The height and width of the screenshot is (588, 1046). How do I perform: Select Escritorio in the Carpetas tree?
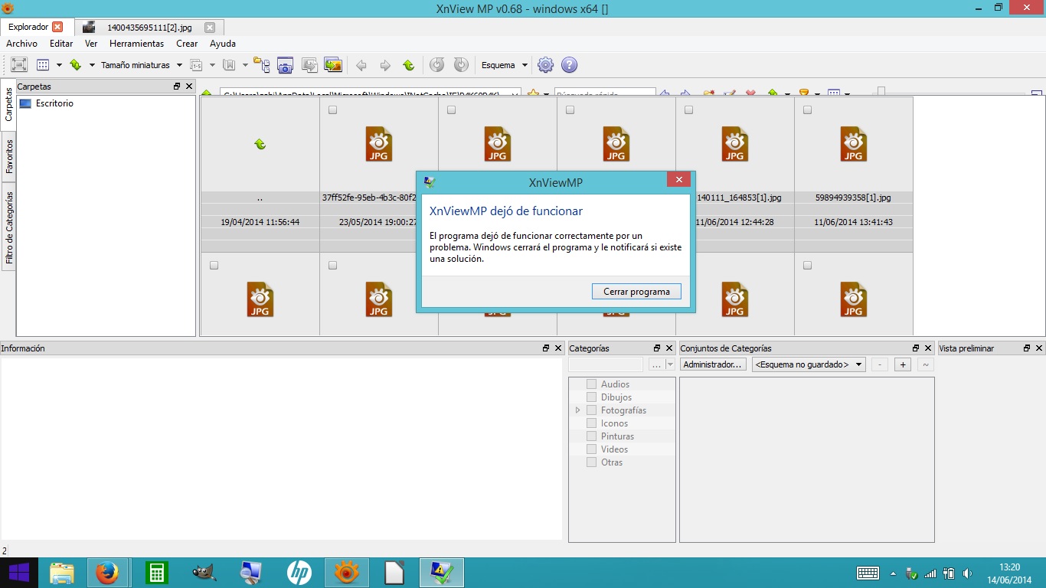54,103
